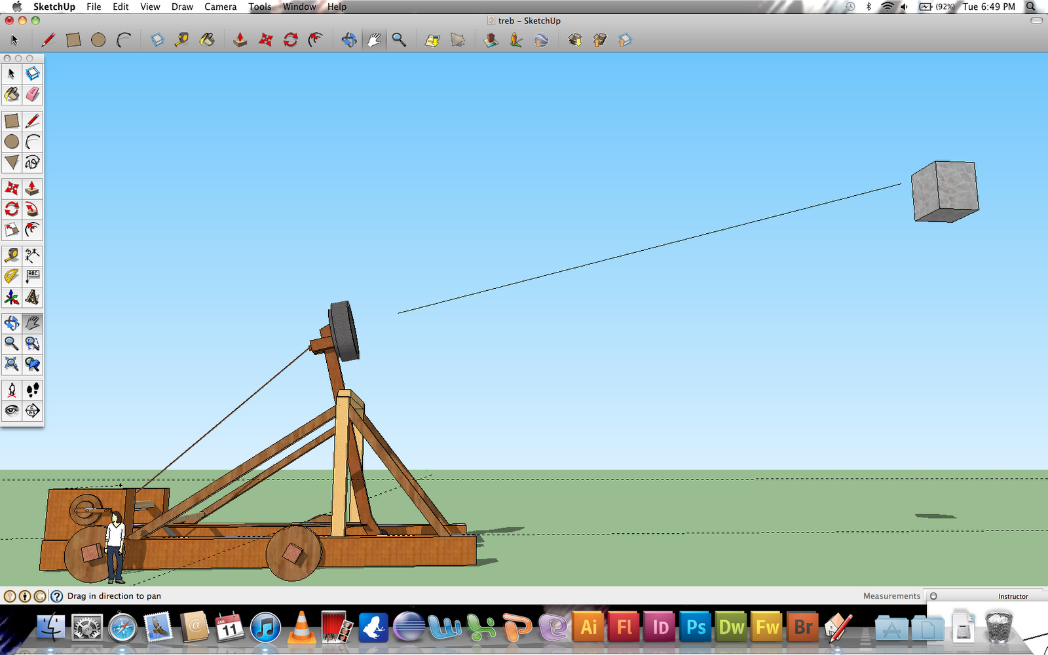Activate the Push/Pull tool
1048x655 pixels.
[x=32, y=189]
